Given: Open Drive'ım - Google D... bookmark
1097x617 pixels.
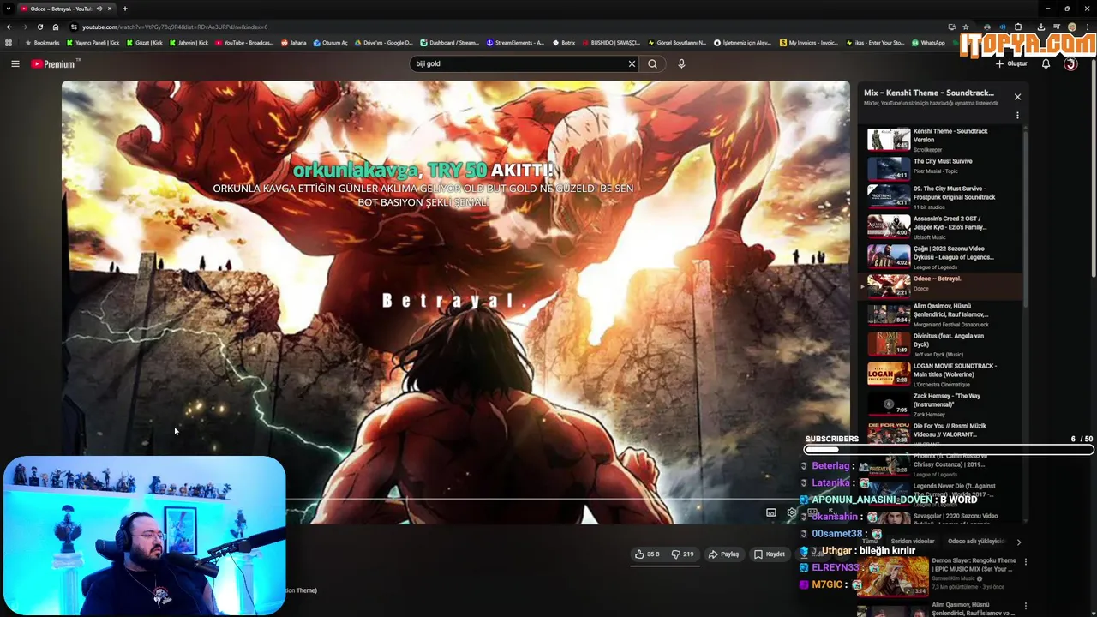Looking at the screenshot, I should click(382, 42).
